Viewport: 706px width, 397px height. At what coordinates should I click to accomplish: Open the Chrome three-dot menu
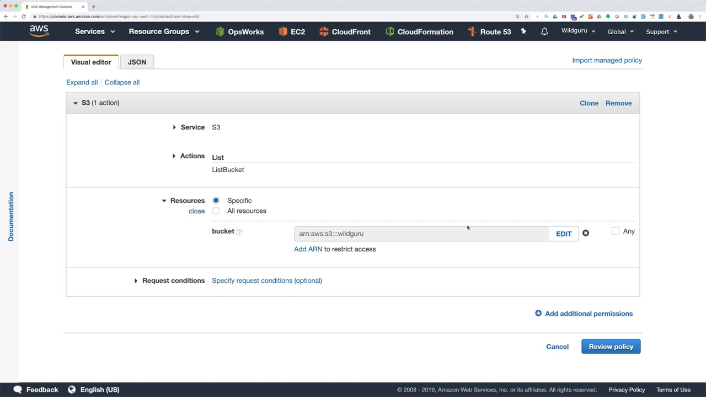[700, 17]
